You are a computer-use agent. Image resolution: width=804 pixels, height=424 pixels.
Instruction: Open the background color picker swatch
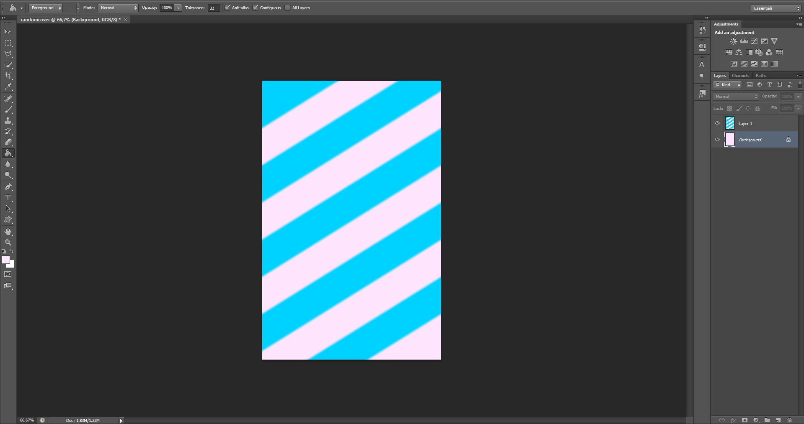12,265
